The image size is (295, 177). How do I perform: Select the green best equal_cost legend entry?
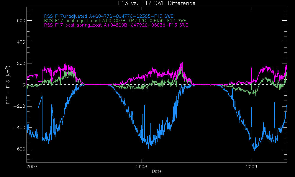[x=115, y=21]
